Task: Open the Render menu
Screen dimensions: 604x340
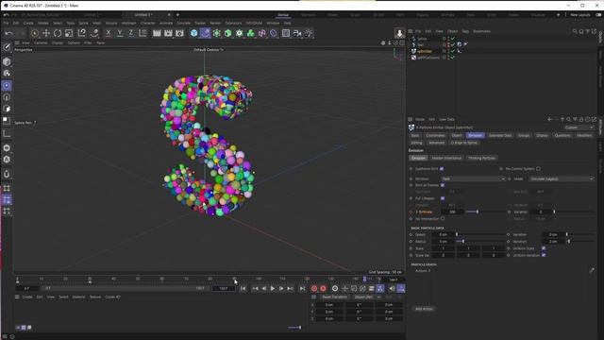Action: (215, 23)
